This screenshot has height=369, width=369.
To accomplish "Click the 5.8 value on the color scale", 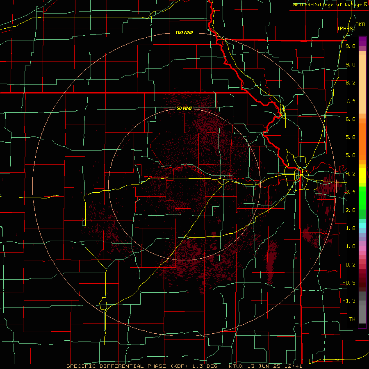I will pyautogui.click(x=351, y=137).
